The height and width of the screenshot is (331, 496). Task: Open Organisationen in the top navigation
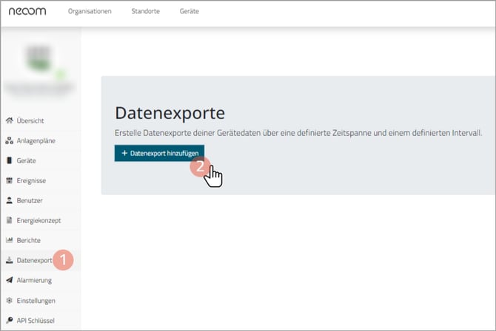(90, 12)
